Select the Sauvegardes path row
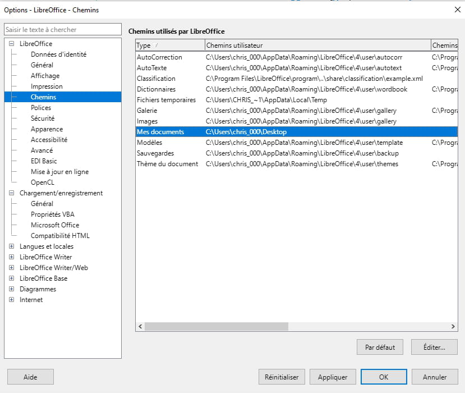 [155, 153]
